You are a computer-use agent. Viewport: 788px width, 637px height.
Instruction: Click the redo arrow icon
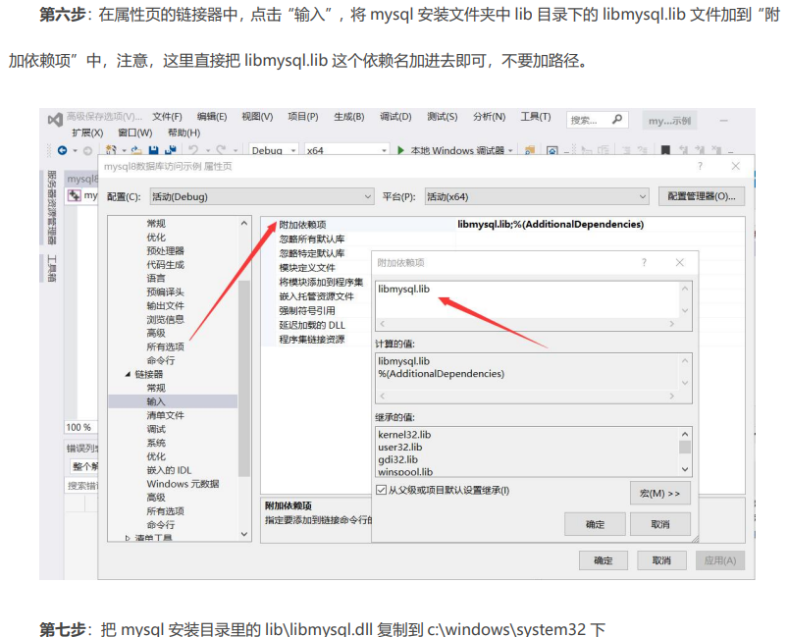[x=221, y=150]
